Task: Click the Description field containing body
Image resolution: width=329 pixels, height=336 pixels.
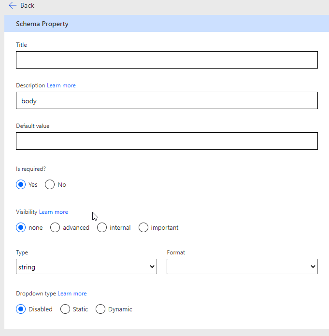Action: pos(167,101)
